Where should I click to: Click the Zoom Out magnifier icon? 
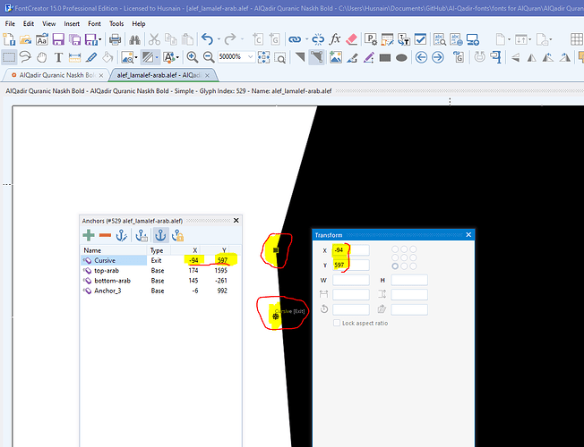(x=209, y=57)
